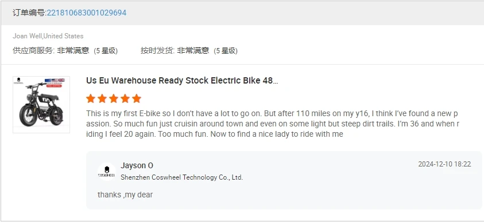Click the reply timestamp 2024-12-10 18:22

coord(444,164)
